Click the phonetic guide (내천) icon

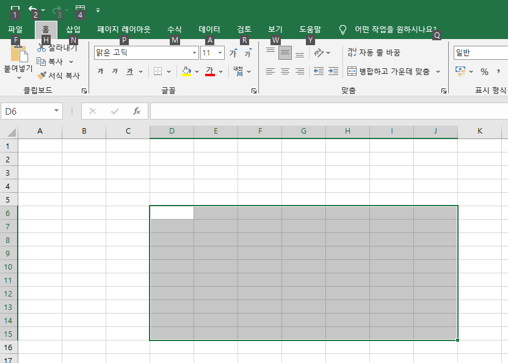pyautogui.click(x=238, y=71)
